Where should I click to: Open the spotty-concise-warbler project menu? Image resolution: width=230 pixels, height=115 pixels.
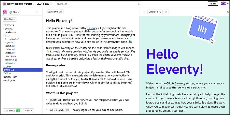coord(20,4)
